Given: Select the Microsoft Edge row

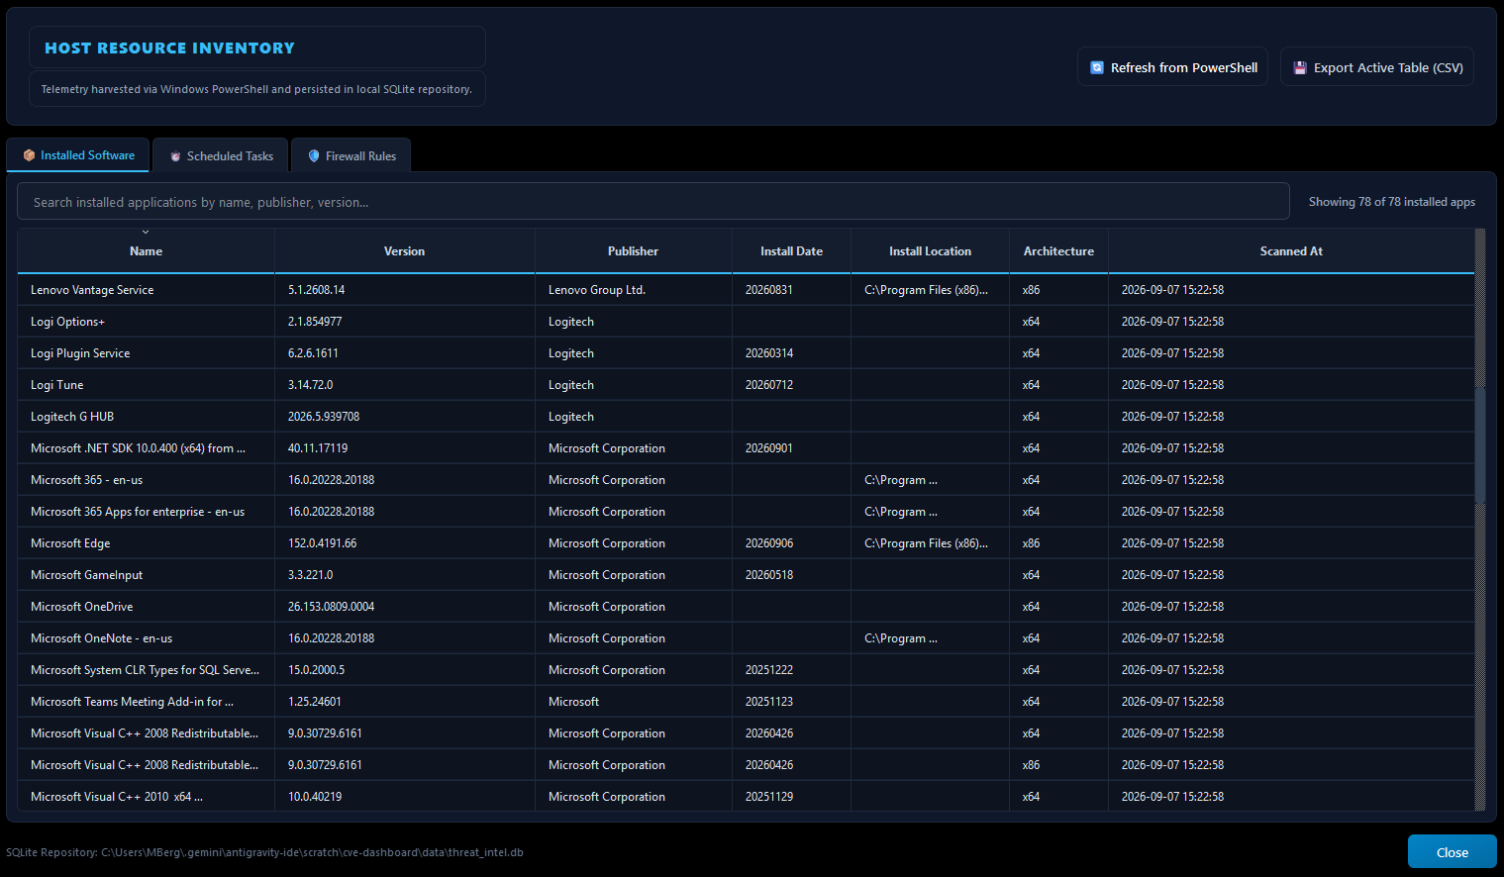Looking at the screenshot, I should [746, 543].
